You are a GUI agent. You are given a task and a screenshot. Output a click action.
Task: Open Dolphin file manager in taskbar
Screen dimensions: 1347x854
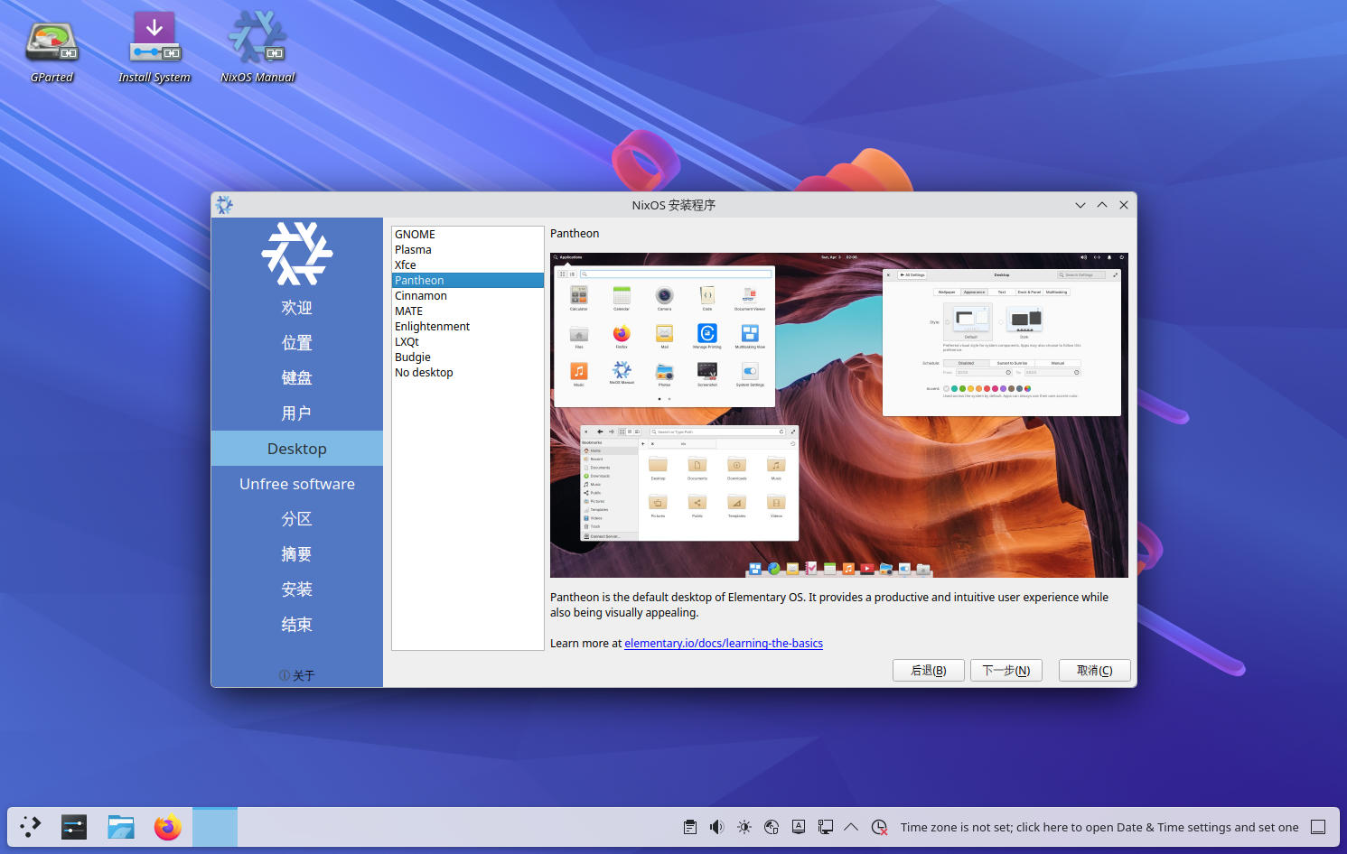(x=120, y=827)
